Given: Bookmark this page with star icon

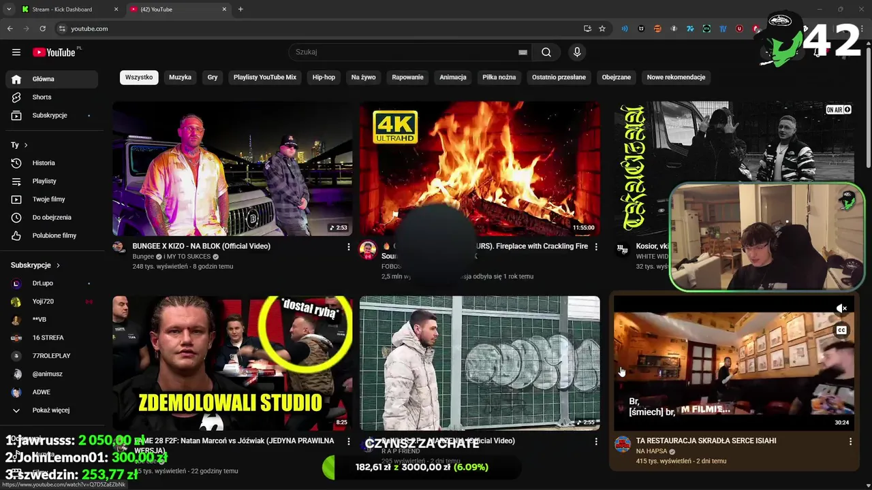Looking at the screenshot, I should pyautogui.click(x=602, y=29).
